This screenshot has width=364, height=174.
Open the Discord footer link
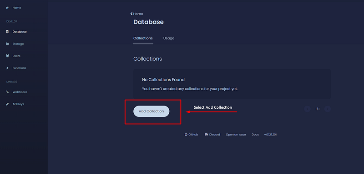(x=214, y=135)
